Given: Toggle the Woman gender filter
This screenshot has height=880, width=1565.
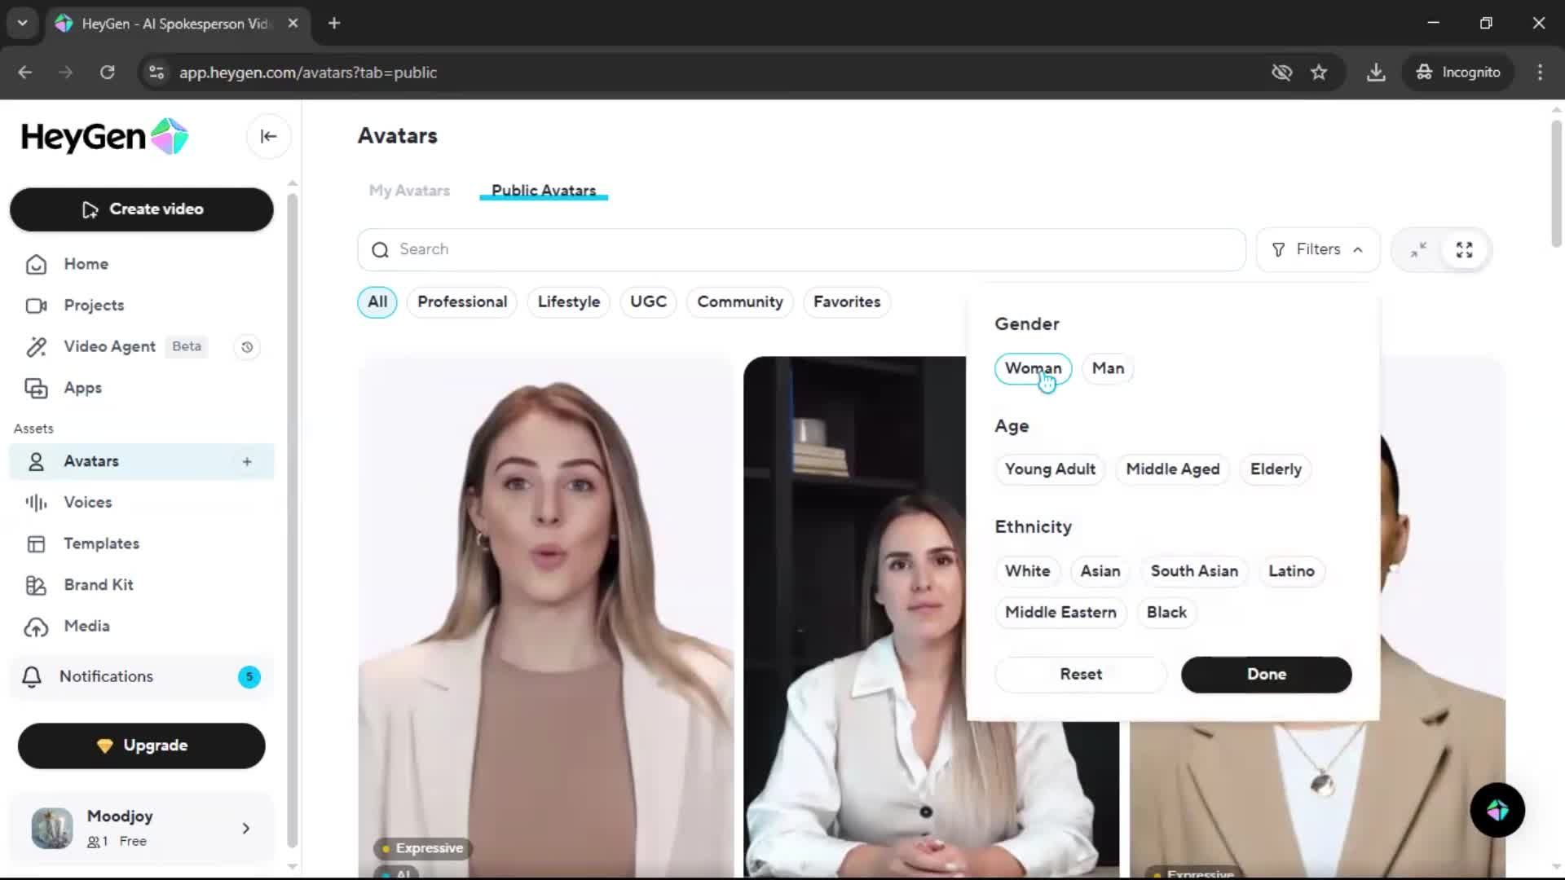Looking at the screenshot, I should tap(1032, 368).
